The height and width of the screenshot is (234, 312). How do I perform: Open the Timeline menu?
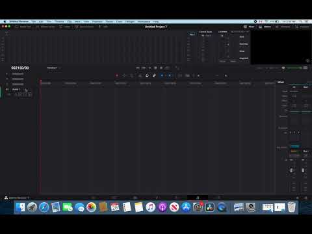59,21
